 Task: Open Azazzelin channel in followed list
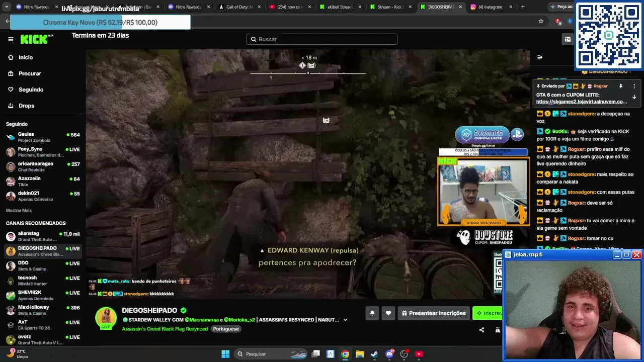(x=43, y=181)
